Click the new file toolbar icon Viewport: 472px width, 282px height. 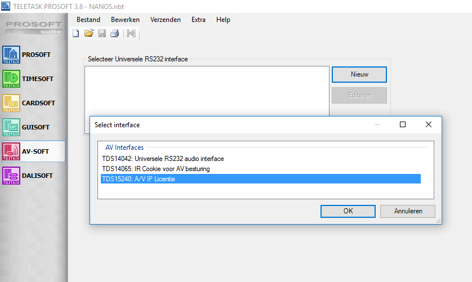pyautogui.click(x=77, y=34)
